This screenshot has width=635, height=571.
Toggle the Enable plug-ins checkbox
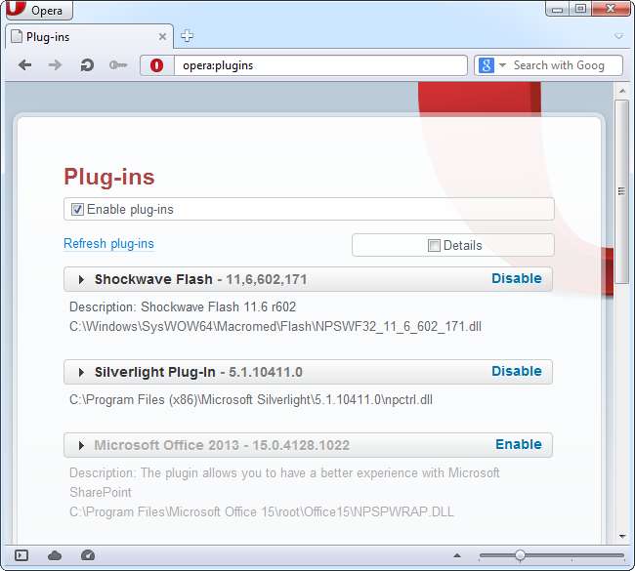pyautogui.click(x=77, y=210)
